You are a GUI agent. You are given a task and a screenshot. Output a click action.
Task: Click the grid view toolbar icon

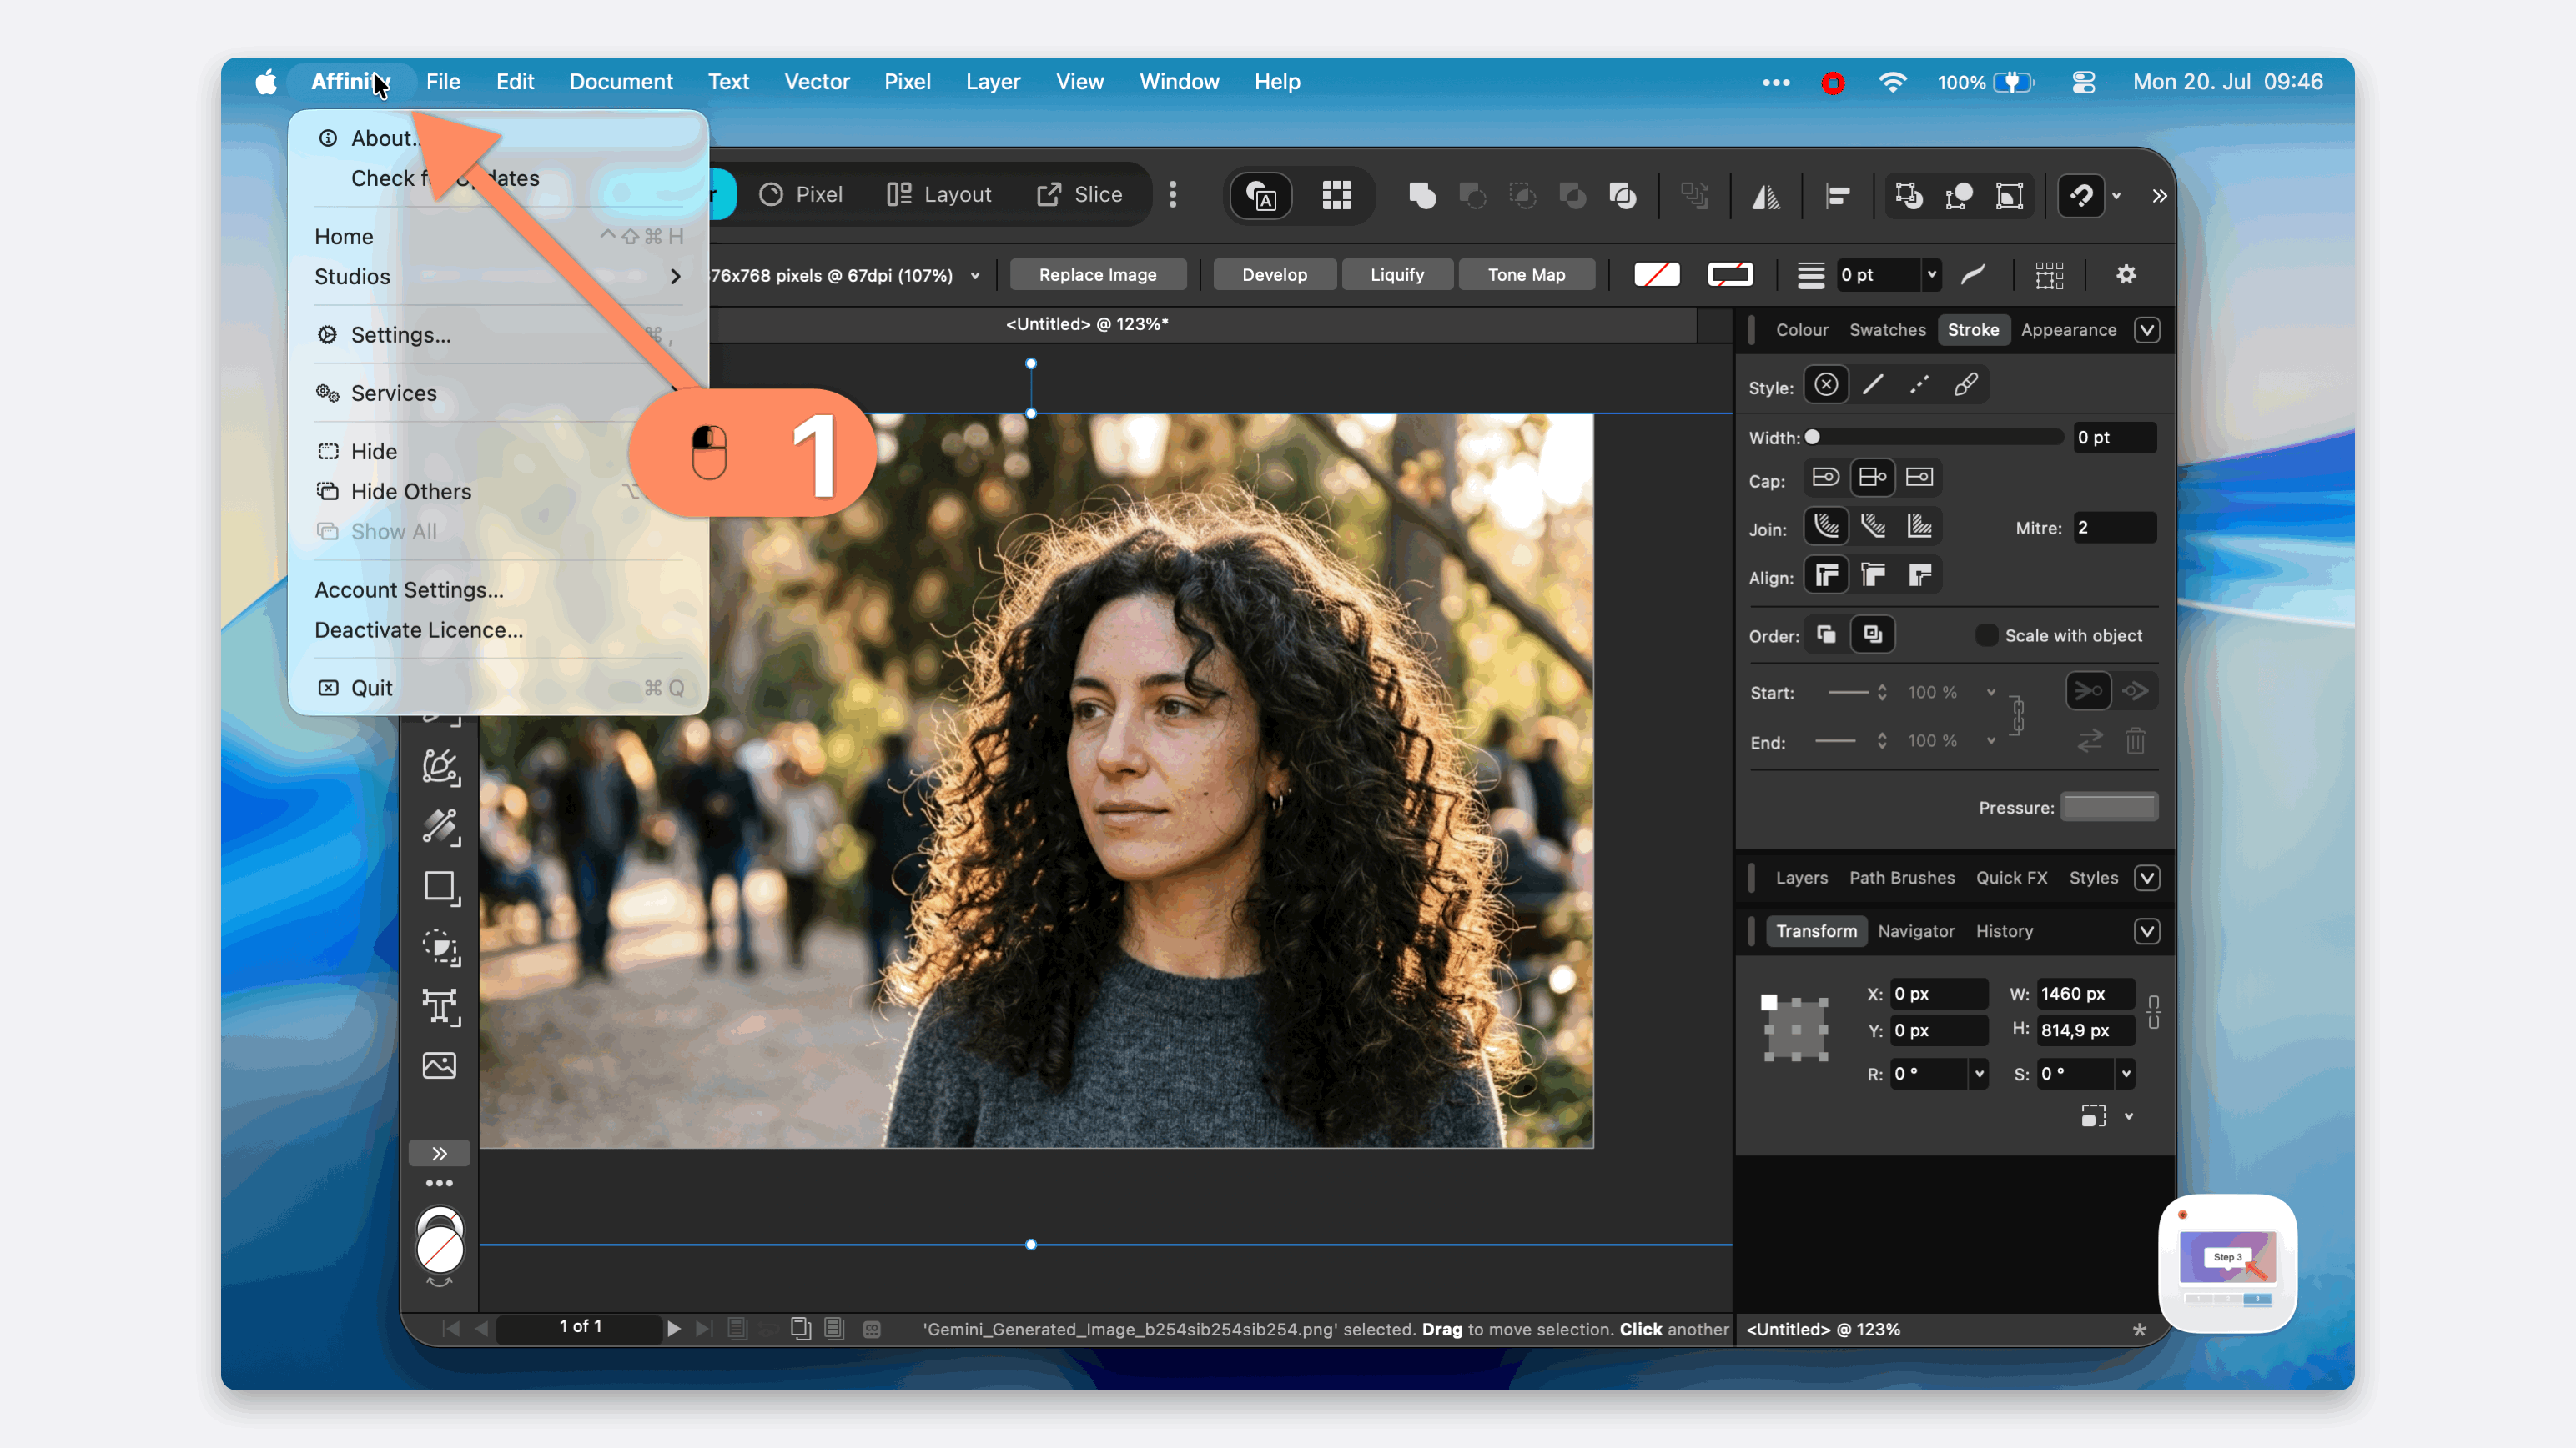coord(1336,196)
